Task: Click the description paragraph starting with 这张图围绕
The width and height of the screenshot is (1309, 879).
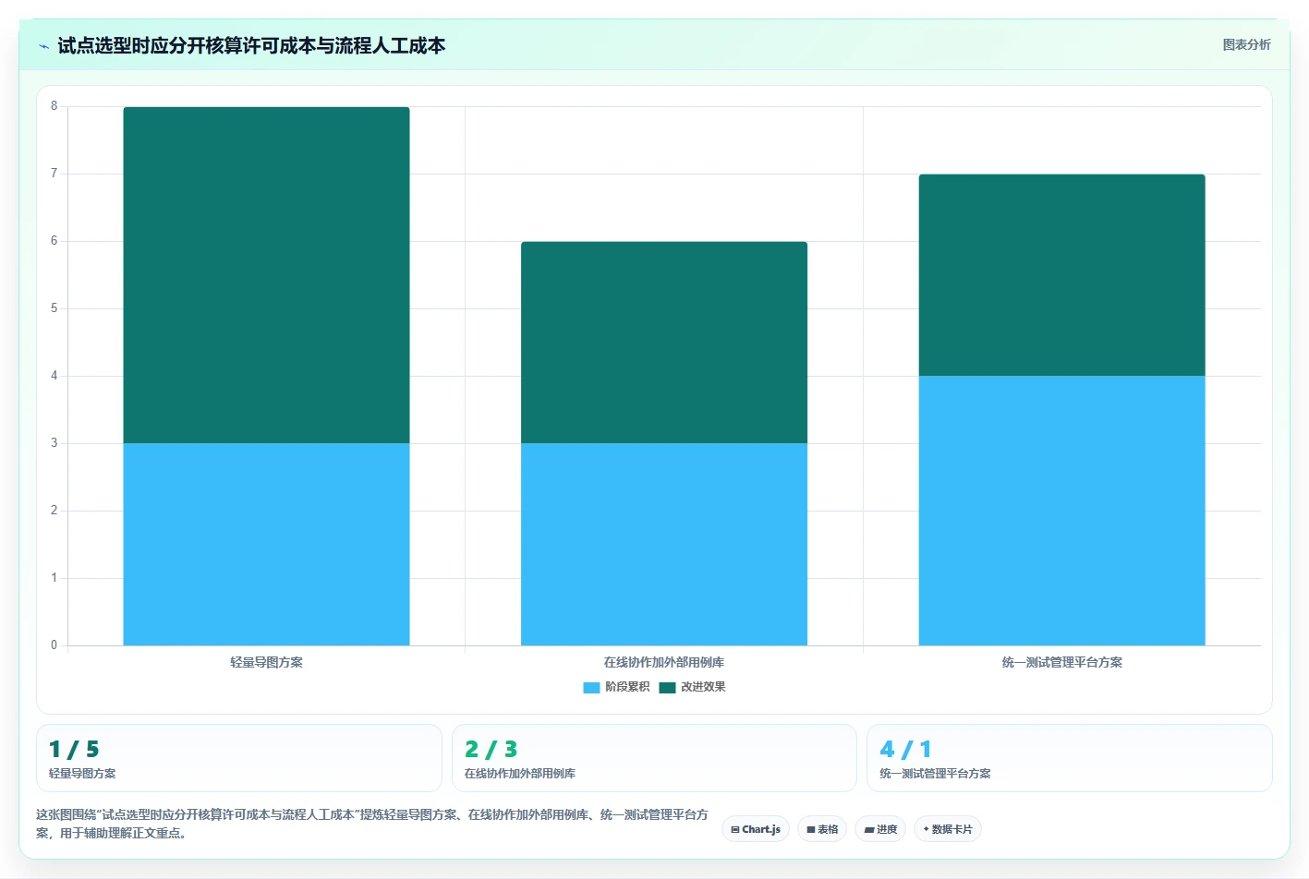Action: tap(372, 824)
